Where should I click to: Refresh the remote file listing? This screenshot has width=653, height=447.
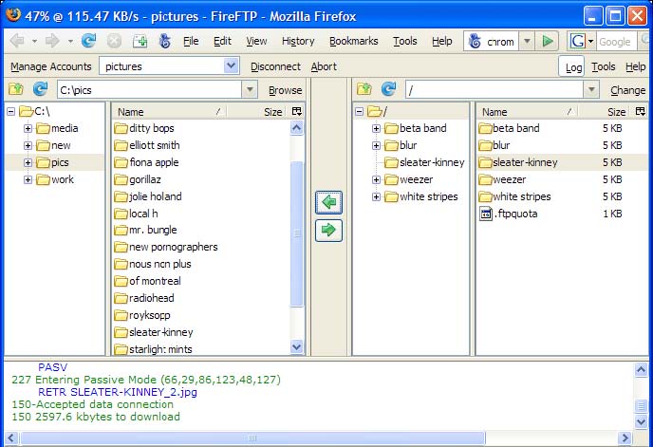pyautogui.click(x=388, y=89)
